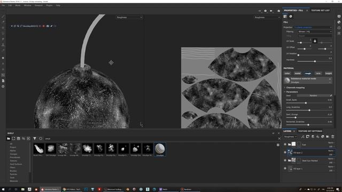Open the Projection dropdown
This screenshot has height=192, width=342.
(x=313, y=27)
